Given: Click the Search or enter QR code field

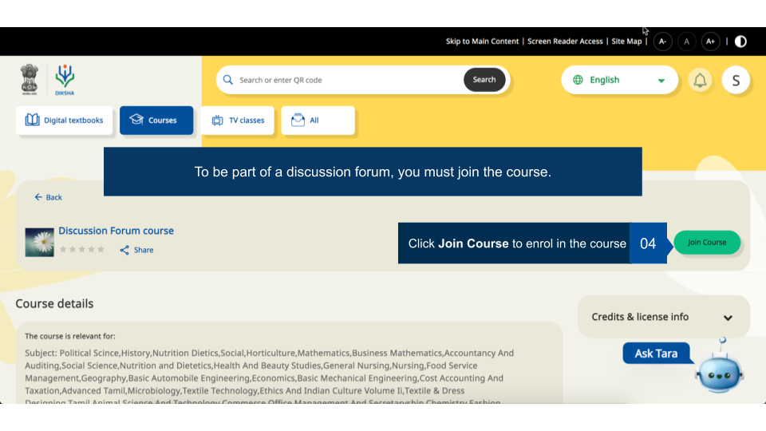Looking at the screenshot, I should pyautogui.click(x=347, y=80).
